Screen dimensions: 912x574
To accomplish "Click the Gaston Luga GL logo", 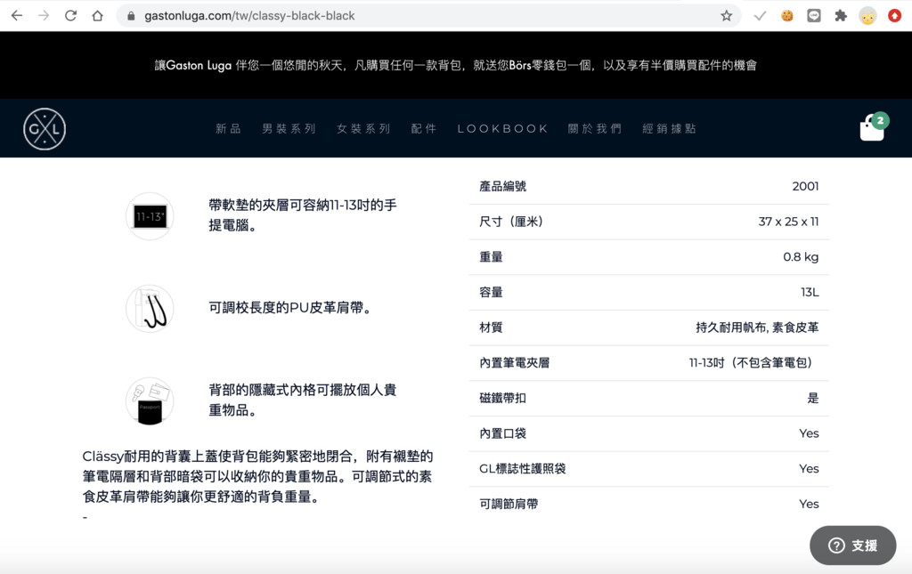I will [45, 129].
